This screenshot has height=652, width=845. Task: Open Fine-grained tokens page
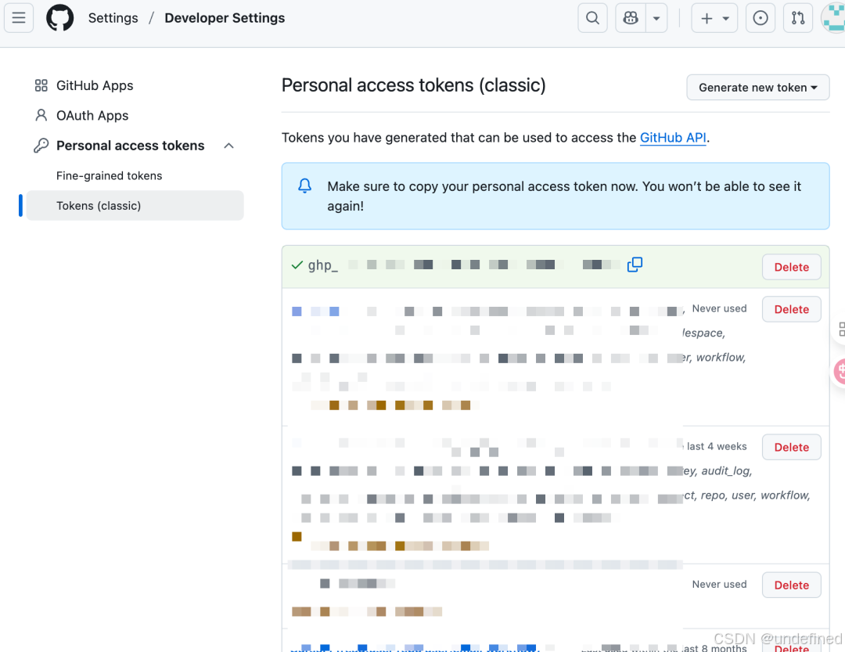coord(109,176)
